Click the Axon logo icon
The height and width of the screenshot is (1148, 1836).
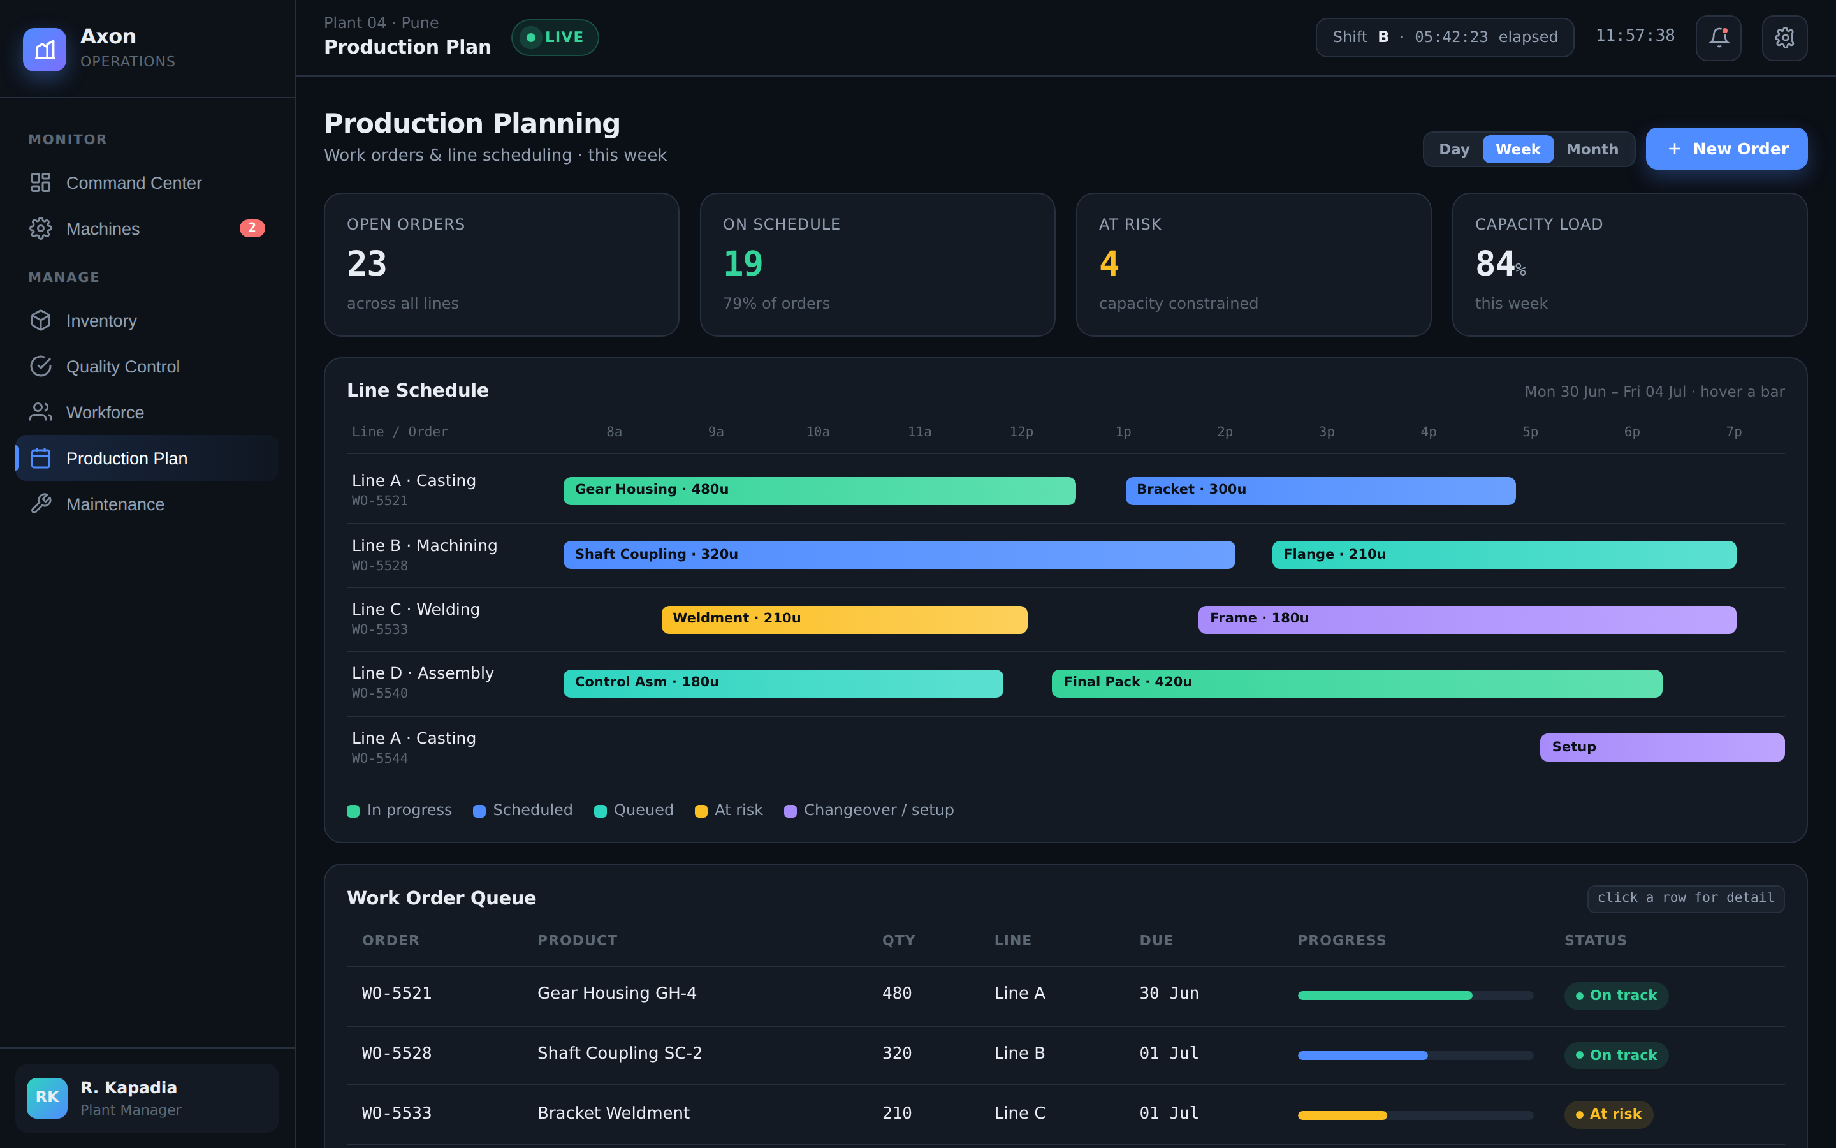(x=45, y=49)
